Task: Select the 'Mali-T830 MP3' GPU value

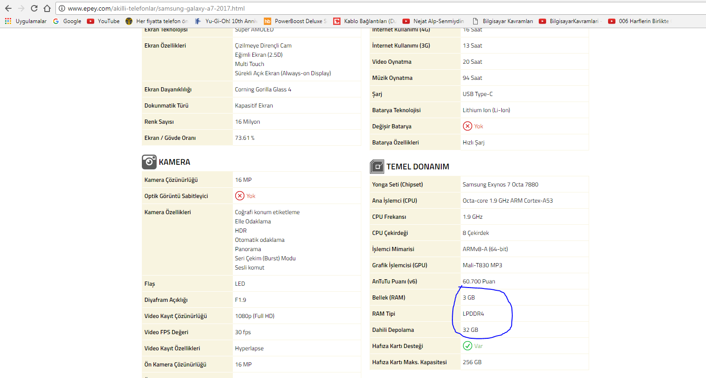Action: pos(482,265)
